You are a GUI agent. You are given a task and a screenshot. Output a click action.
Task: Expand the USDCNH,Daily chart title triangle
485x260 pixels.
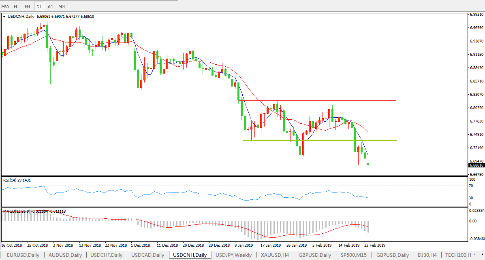(4, 17)
